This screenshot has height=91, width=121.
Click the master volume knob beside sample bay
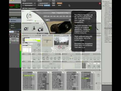[98, 75]
